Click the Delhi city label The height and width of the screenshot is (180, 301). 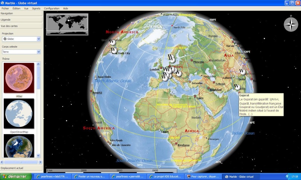pyautogui.click(x=242, y=79)
